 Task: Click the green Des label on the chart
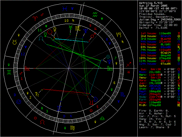110,68
